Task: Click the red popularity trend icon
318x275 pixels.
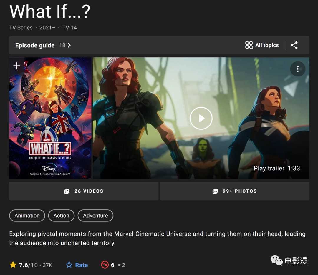Action: (105, 265)
